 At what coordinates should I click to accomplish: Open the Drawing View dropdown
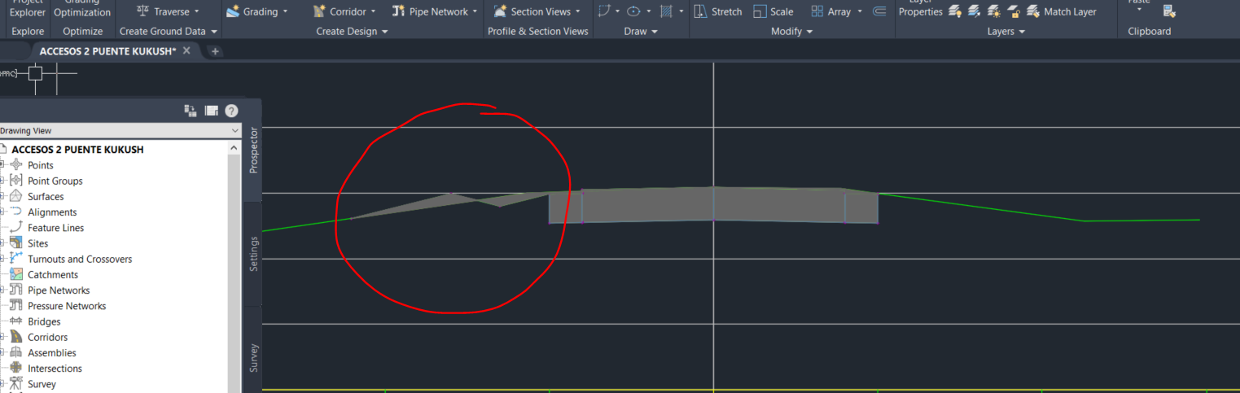[x=120, y=130]
